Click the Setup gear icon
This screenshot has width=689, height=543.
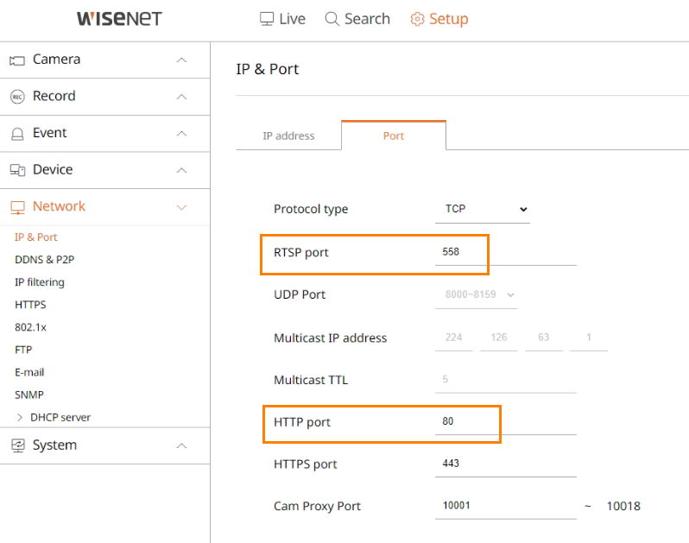click(417, 19)
